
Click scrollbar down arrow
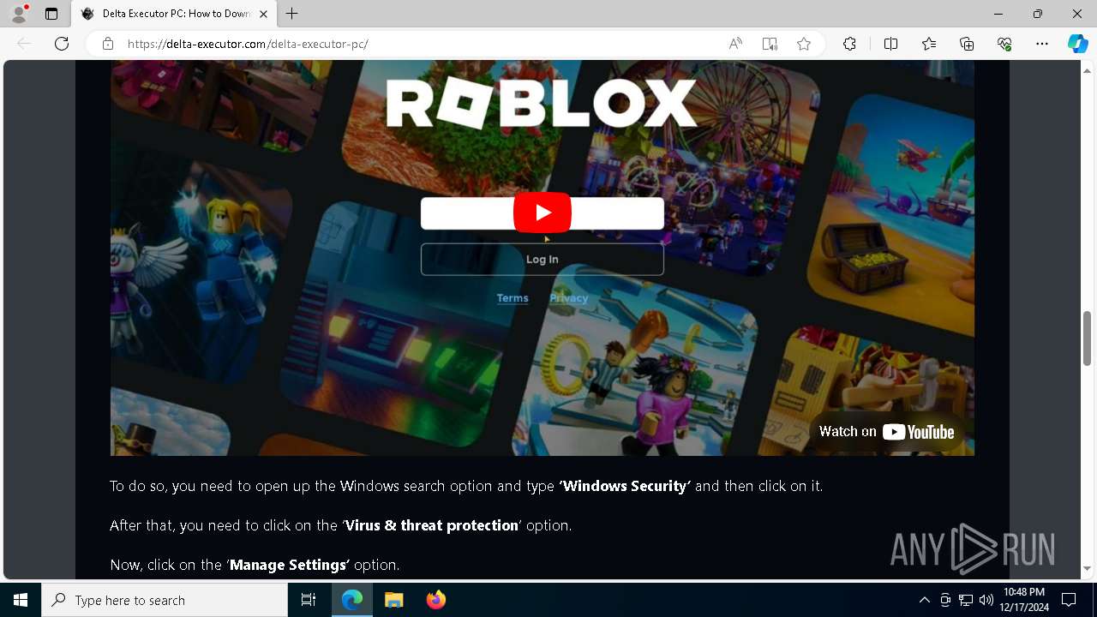point(1088,568)
